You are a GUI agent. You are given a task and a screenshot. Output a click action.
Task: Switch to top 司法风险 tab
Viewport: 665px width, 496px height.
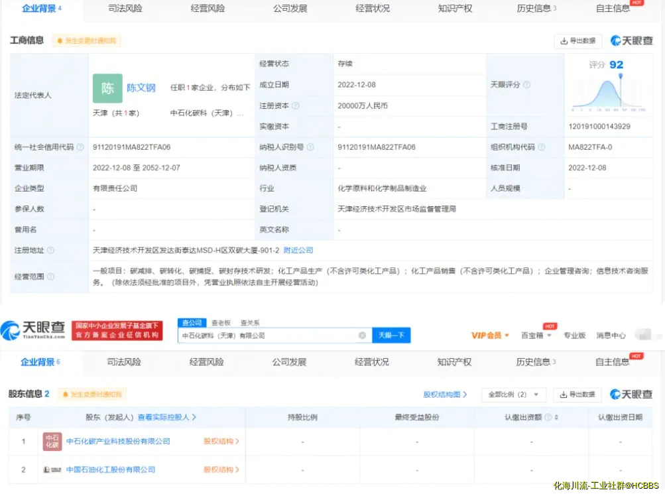click(125, 9)
